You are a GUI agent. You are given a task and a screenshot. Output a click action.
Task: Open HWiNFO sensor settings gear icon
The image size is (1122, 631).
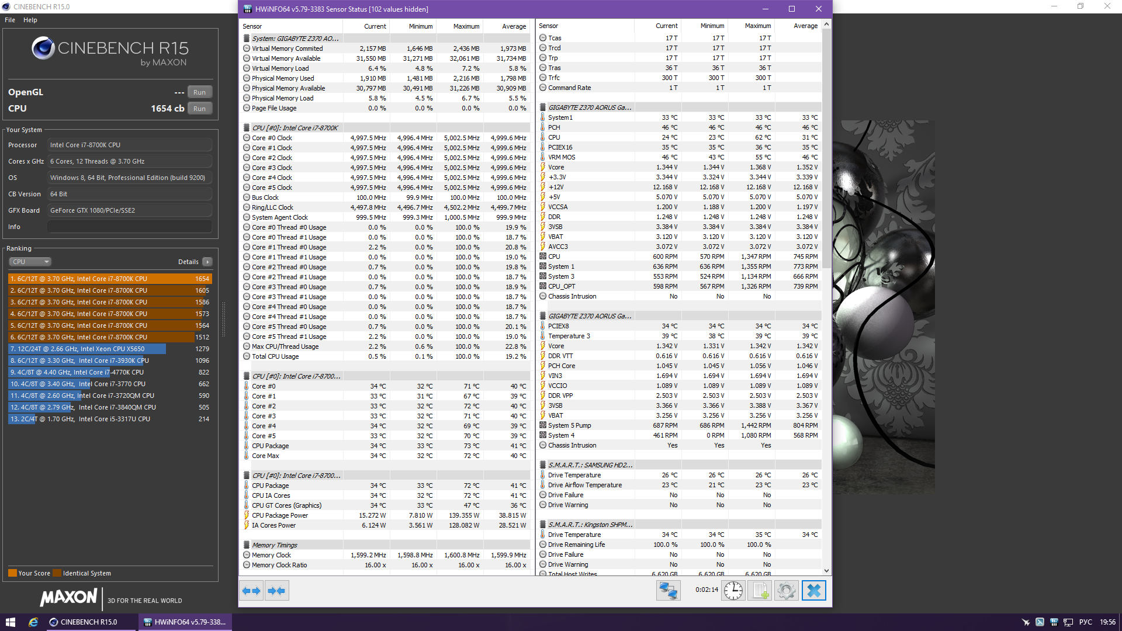tap(787, 591)
